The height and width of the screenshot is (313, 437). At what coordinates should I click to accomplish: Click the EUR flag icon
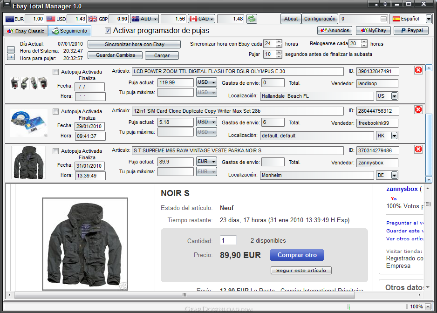point(10,19)
